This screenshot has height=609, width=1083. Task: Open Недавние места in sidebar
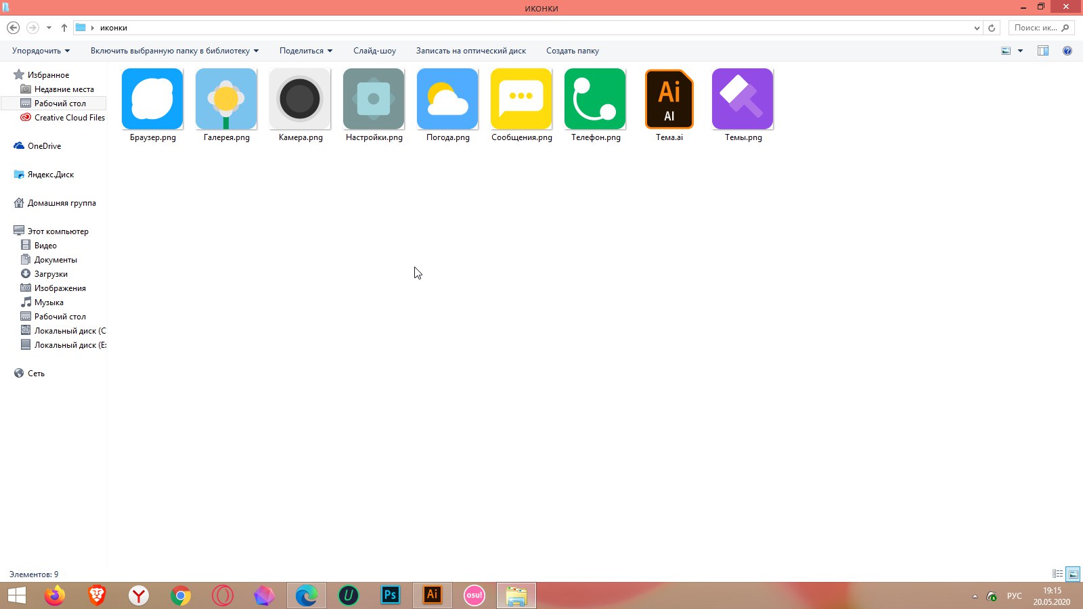tap(64, 89)
